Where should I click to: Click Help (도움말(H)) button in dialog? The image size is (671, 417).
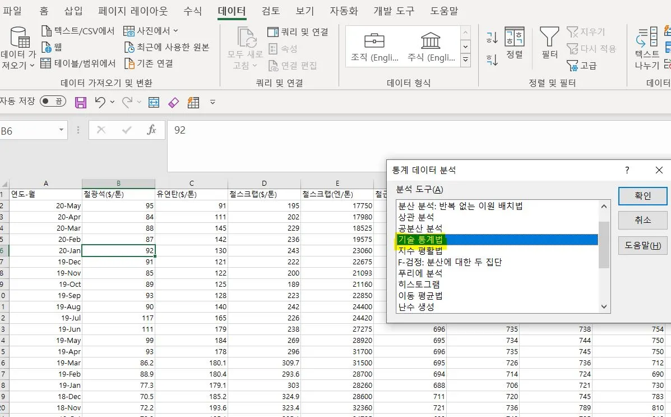click(x=642, y=246)
